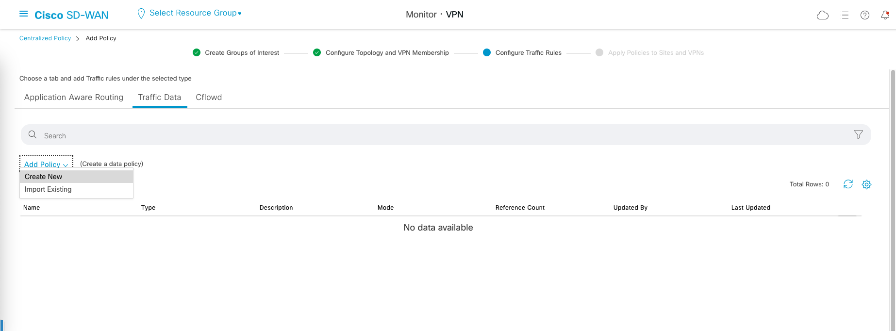
Task: Go back to Centralized Policy breadcrumb
Action: click(45, 38)
